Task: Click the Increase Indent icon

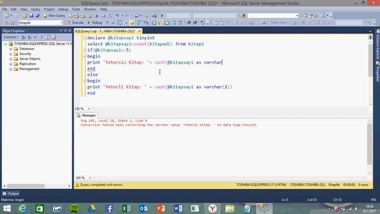Action: tap(195, 23)
